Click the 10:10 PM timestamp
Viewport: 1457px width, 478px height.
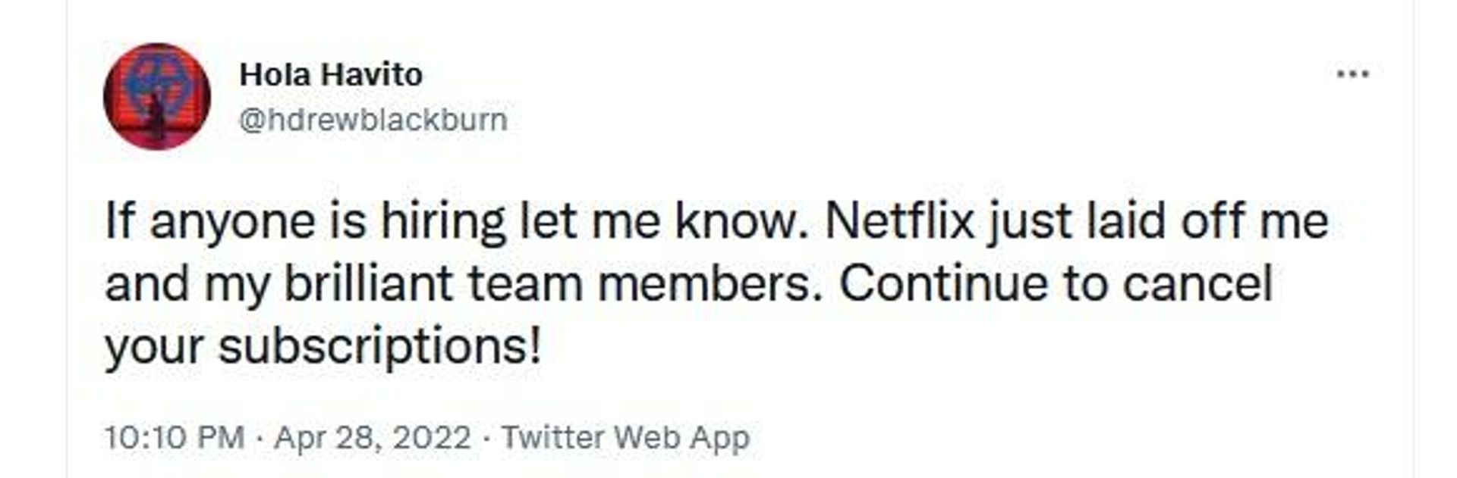(x=175, y=437)
